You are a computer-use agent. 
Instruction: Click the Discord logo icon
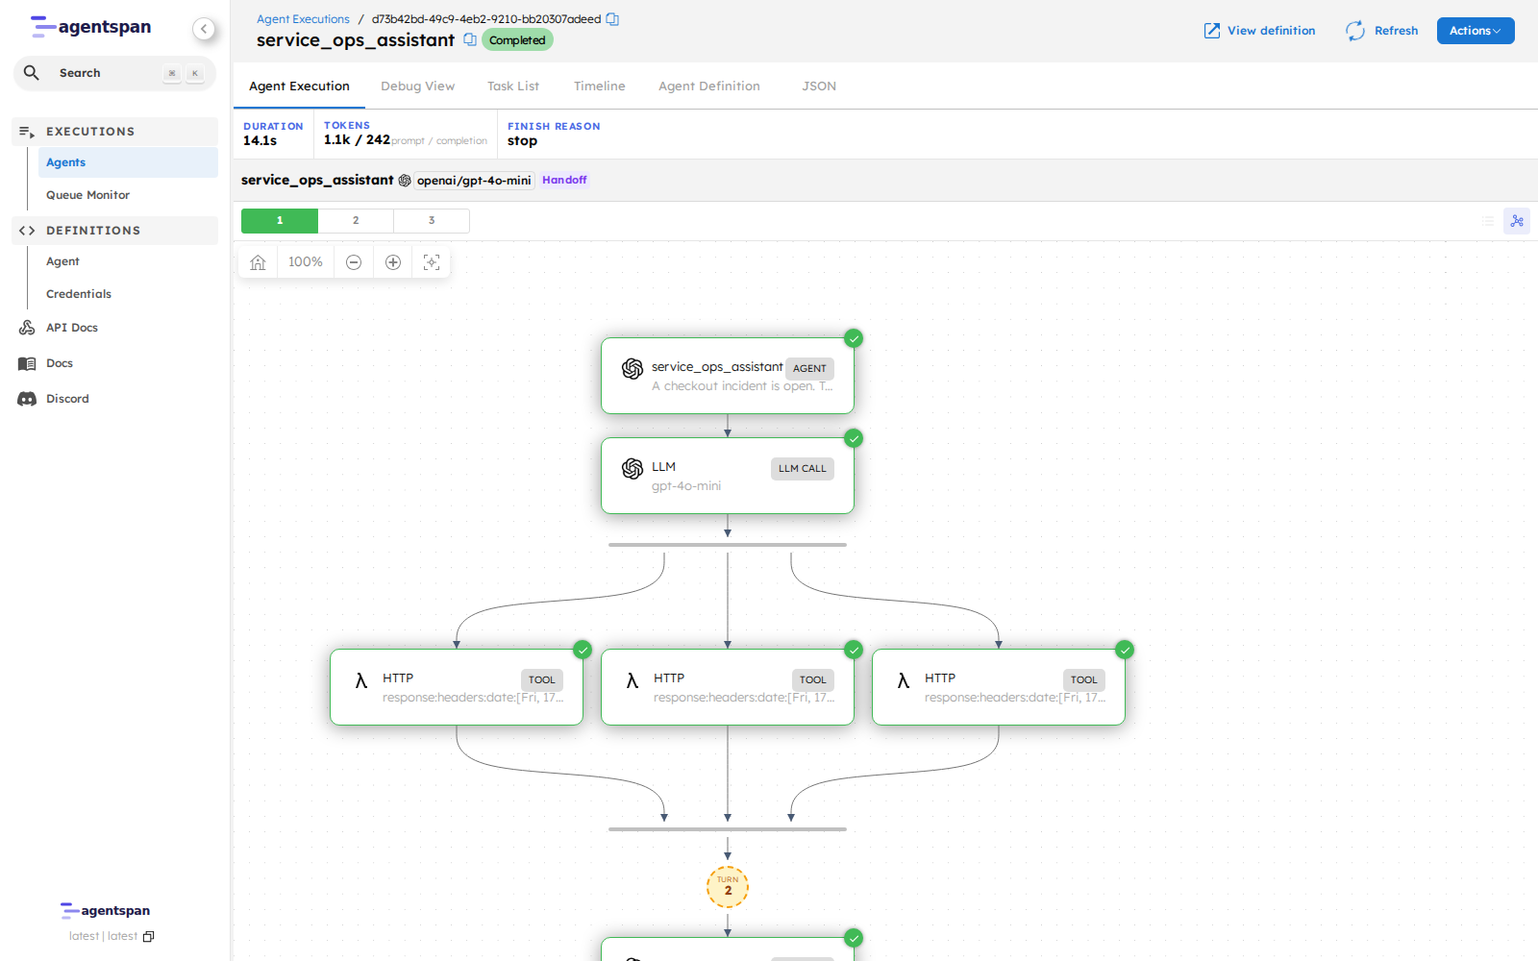pos(27,399)
